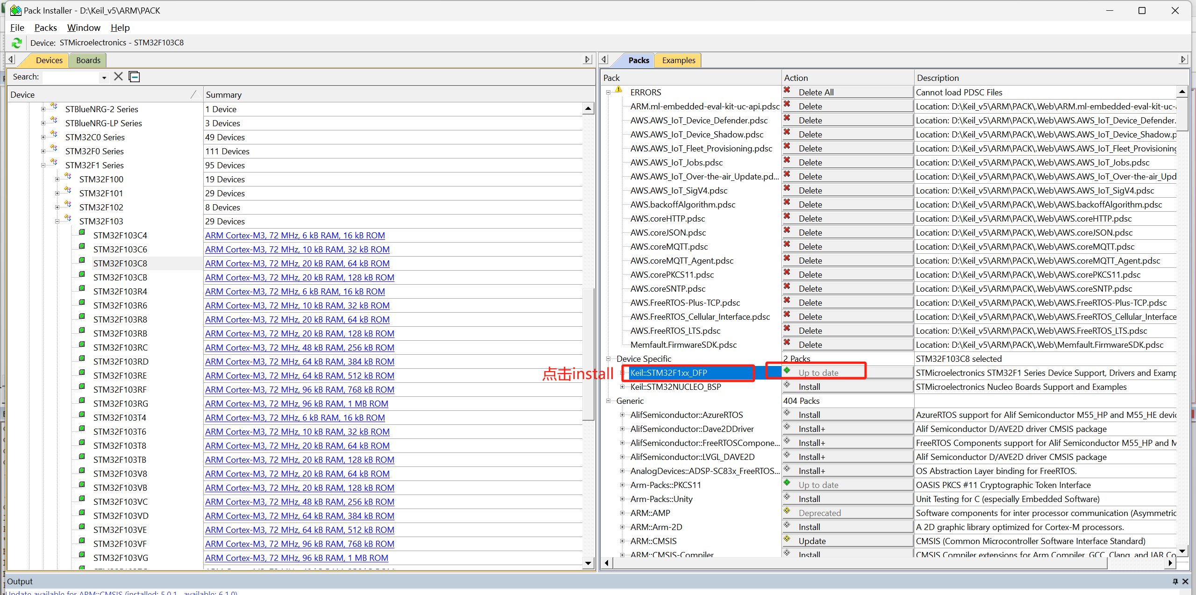Select STM32F103RB in device tree
The height and width of the screenshot is (595, 1196).
120,334
